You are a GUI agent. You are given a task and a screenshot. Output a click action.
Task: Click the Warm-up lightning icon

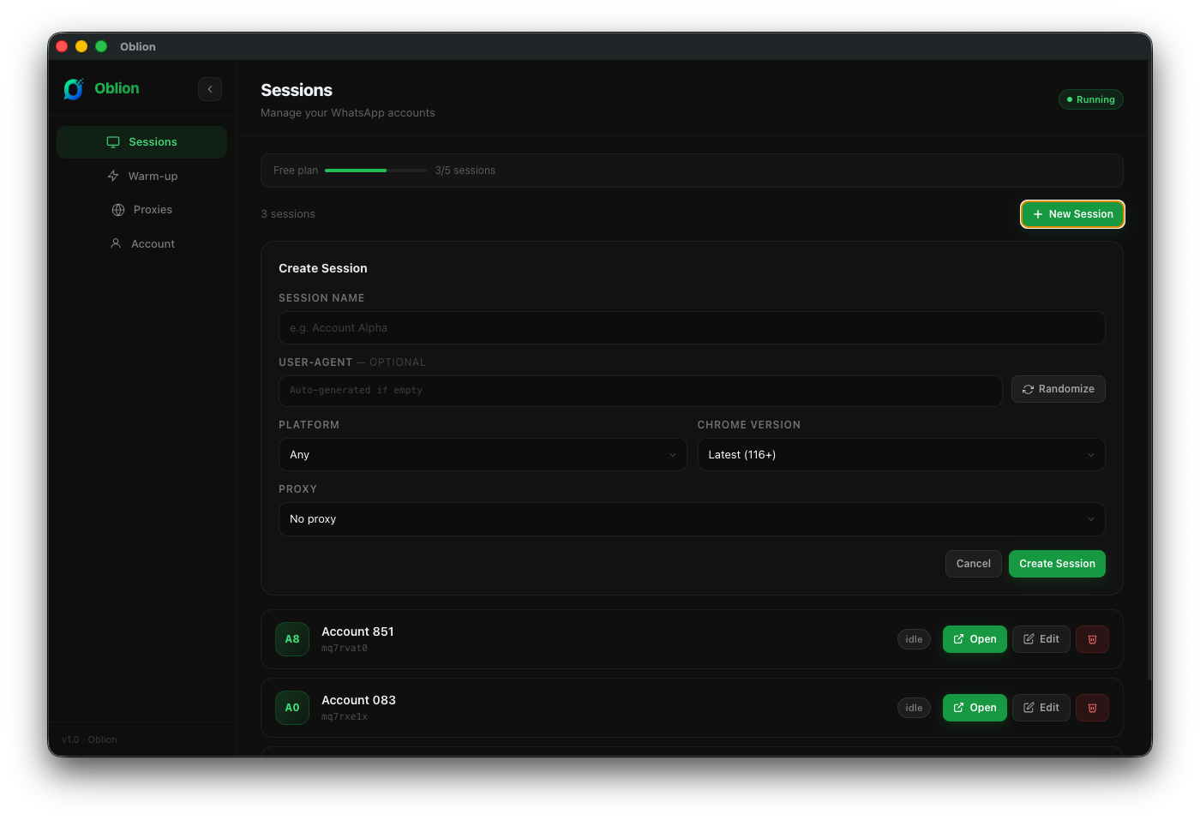tap(113, 176)
